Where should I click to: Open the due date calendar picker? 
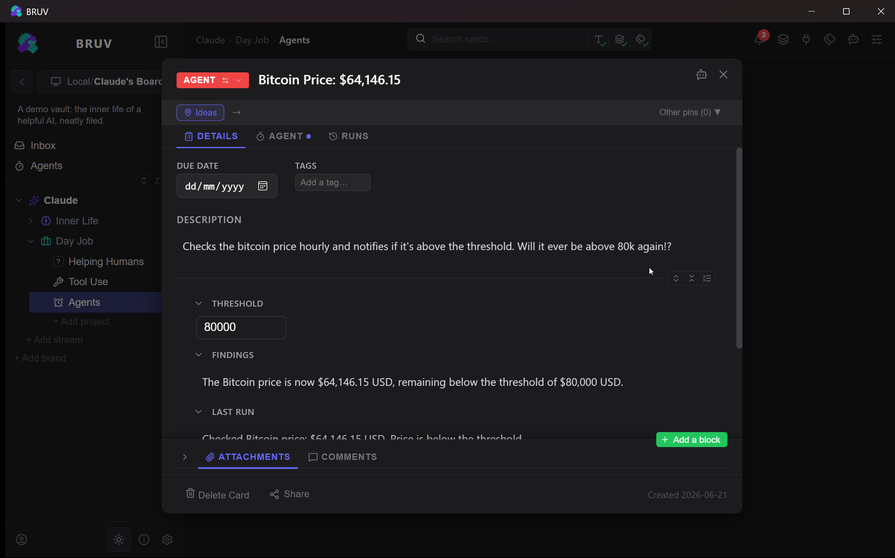click(x=263, y=186)
